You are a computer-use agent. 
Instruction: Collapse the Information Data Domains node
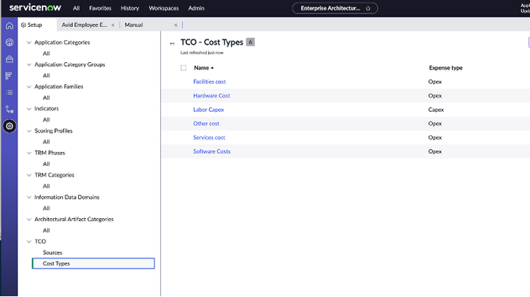click(x=29, y=197)
